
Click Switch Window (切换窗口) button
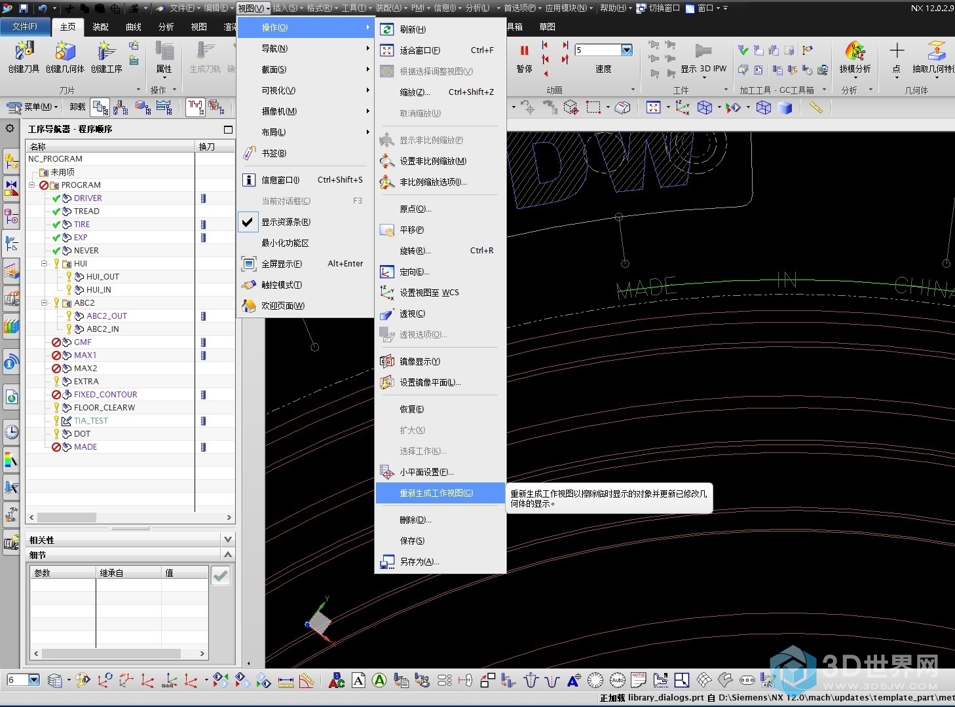pos(658,8)
